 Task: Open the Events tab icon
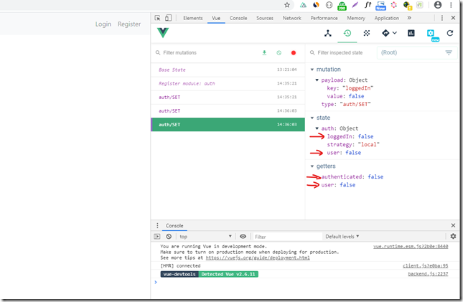367,33
